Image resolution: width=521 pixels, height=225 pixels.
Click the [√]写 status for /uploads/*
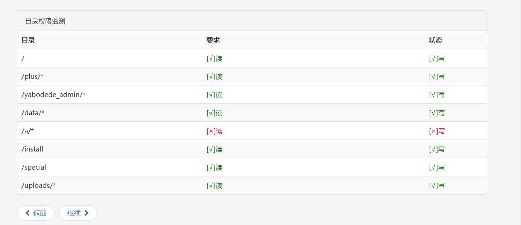(437, 186)
